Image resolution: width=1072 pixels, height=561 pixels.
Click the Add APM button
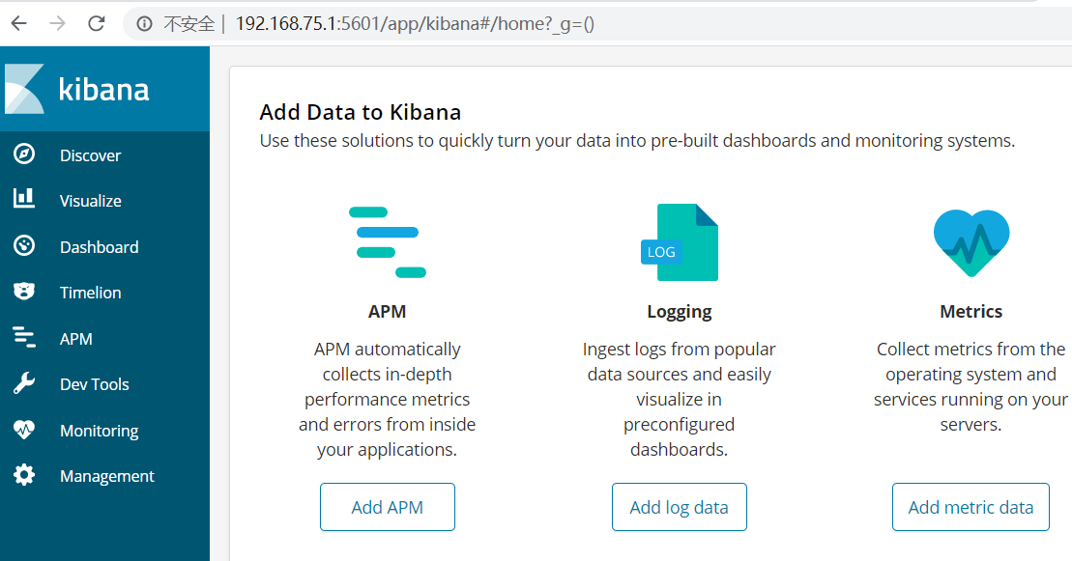[x=387, y=506]
